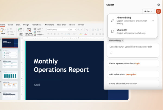The height and width of the screenshot is (110, 163).
Task: Choose Create a presentation about topic suggestion
Action: click(133, 63)
